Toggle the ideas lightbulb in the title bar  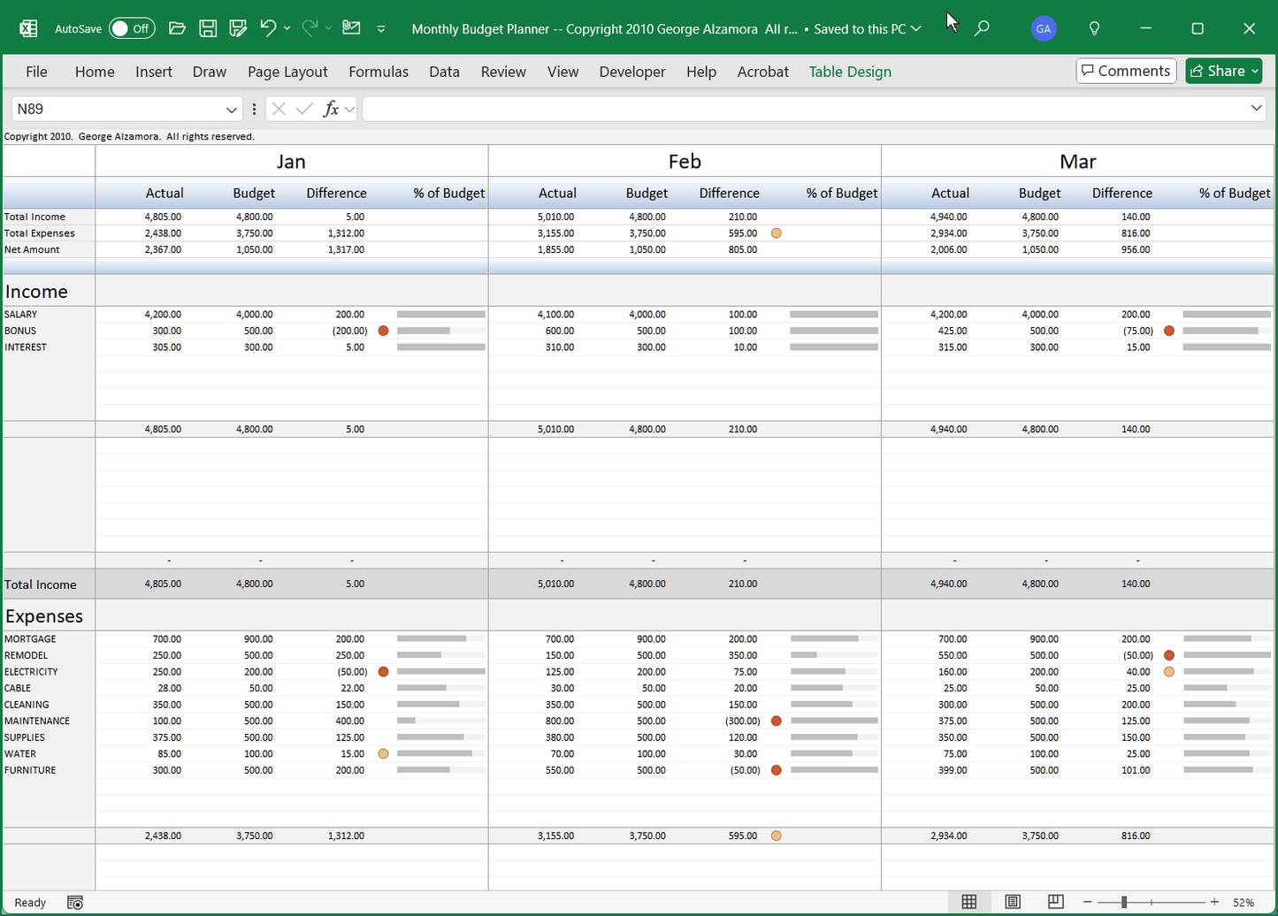click(x=1094, y=27)
